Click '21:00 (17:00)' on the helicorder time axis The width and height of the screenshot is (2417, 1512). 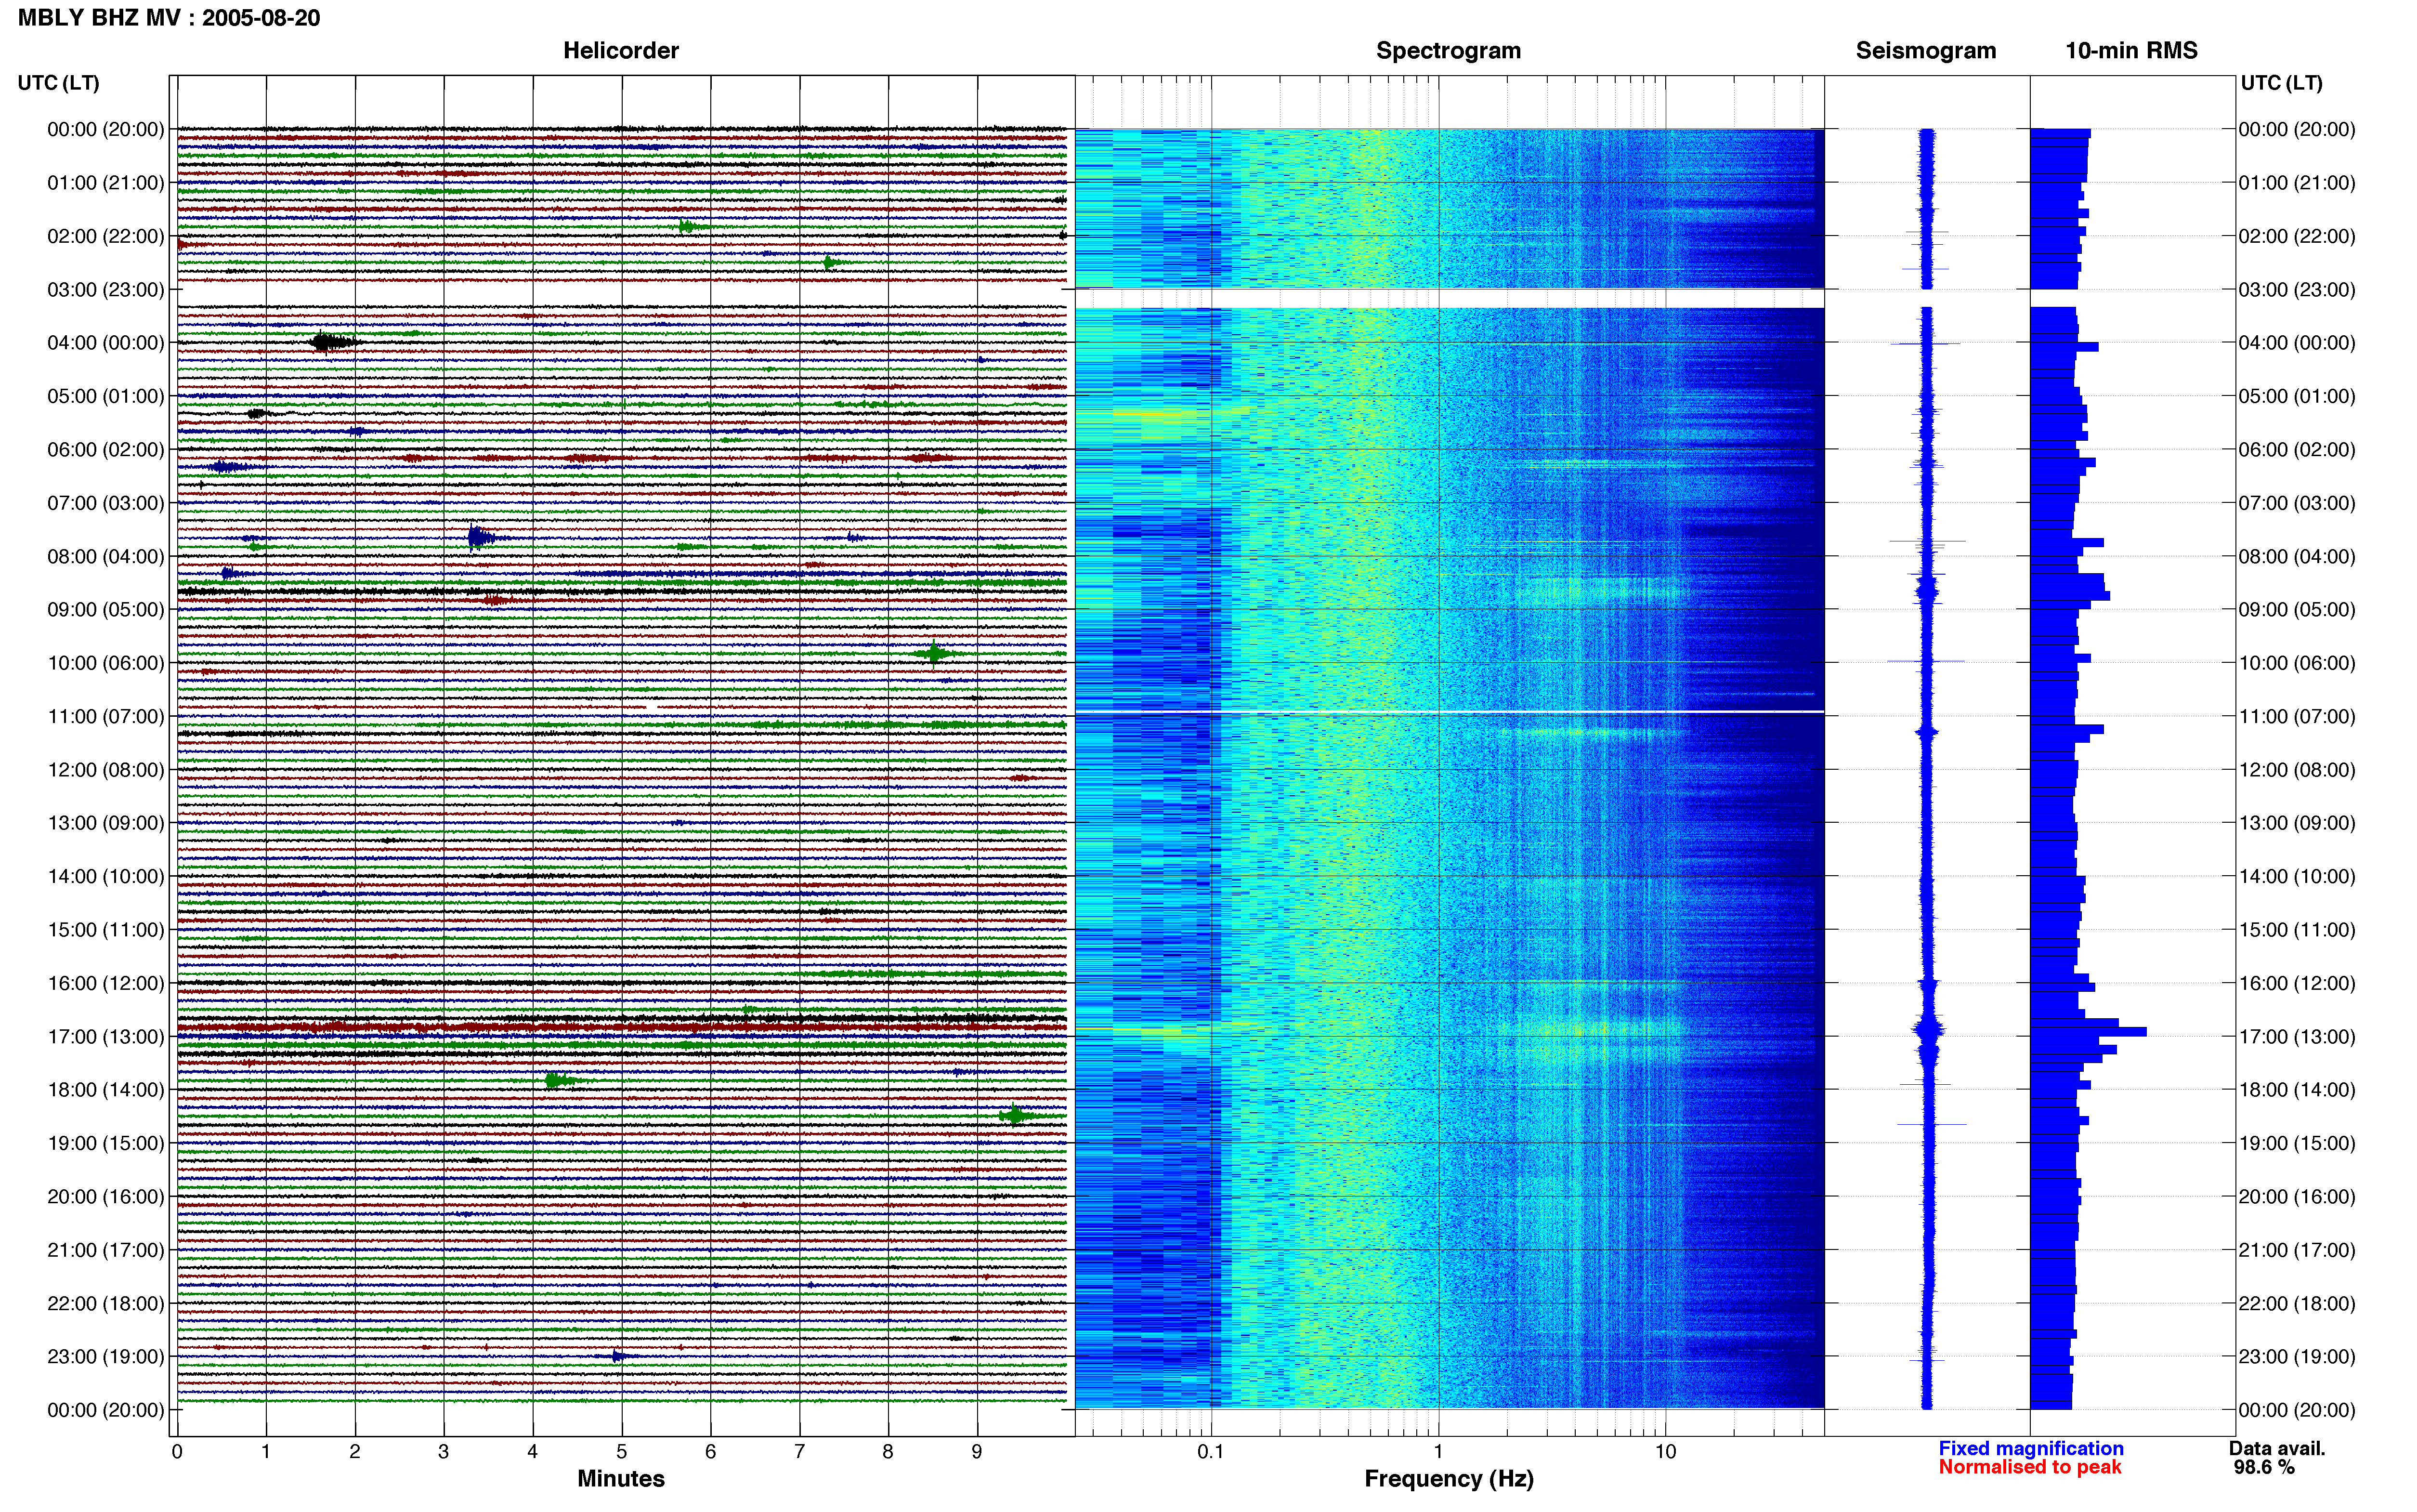[106, 1250]
